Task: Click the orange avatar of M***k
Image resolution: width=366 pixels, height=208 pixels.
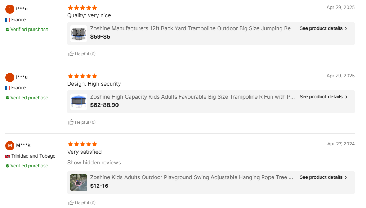Action: click(10, 145)
